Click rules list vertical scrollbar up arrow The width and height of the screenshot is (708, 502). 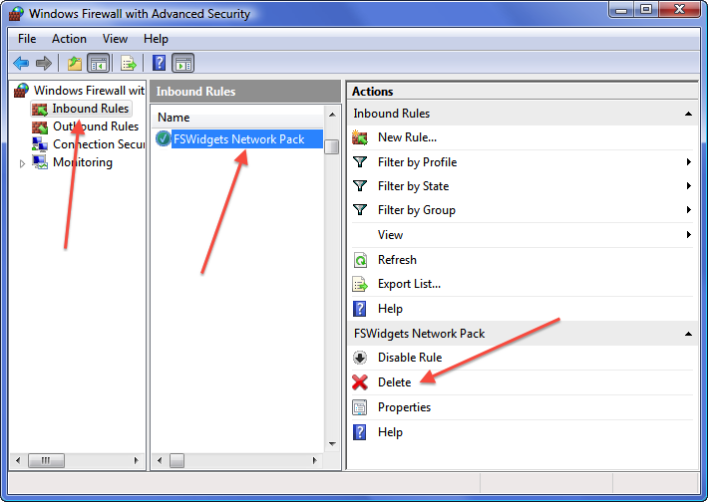pos(332,115)
